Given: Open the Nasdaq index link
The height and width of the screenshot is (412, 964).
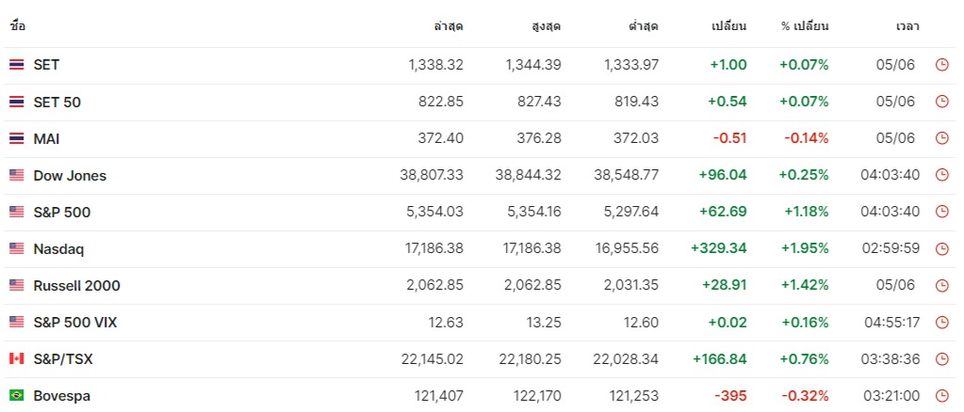Looking at the screenshot, I should tap(58, 248).
